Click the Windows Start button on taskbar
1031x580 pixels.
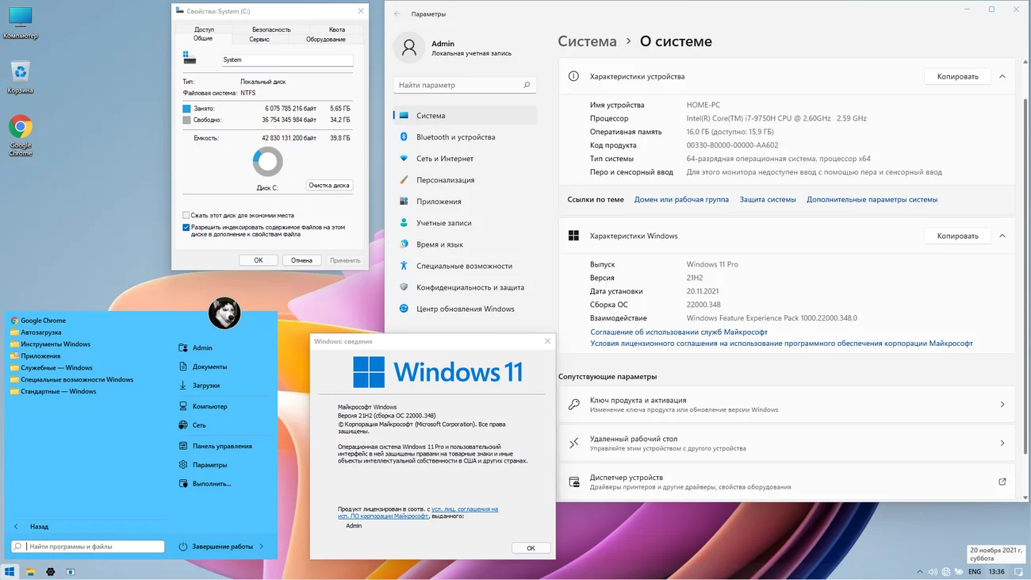tap(10, 571)
